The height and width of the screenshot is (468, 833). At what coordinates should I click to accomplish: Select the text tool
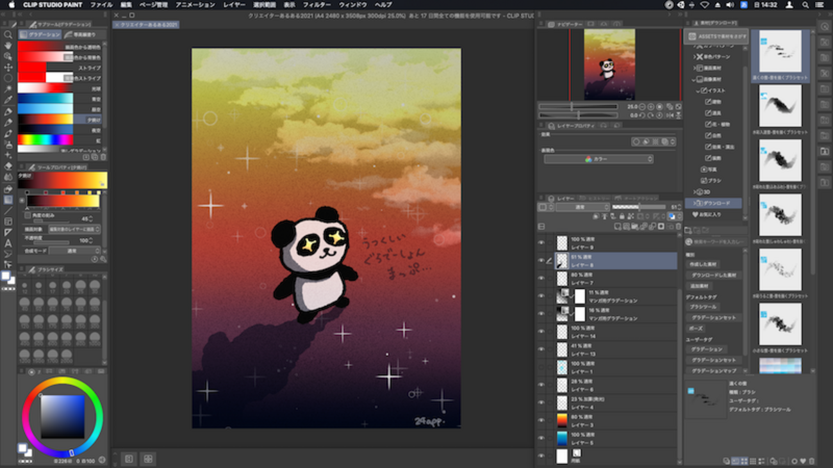(8, 243)
